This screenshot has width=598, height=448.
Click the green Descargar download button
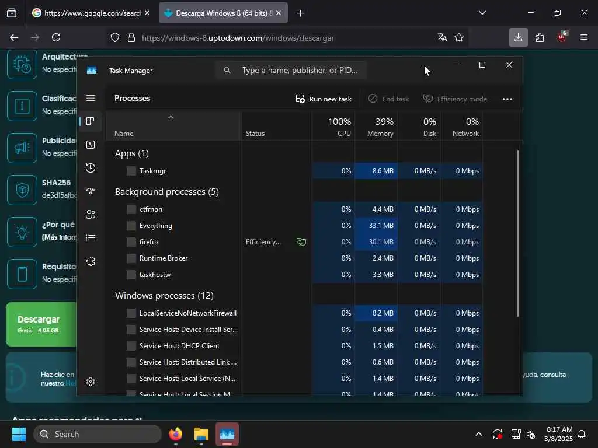pos(41,324)
